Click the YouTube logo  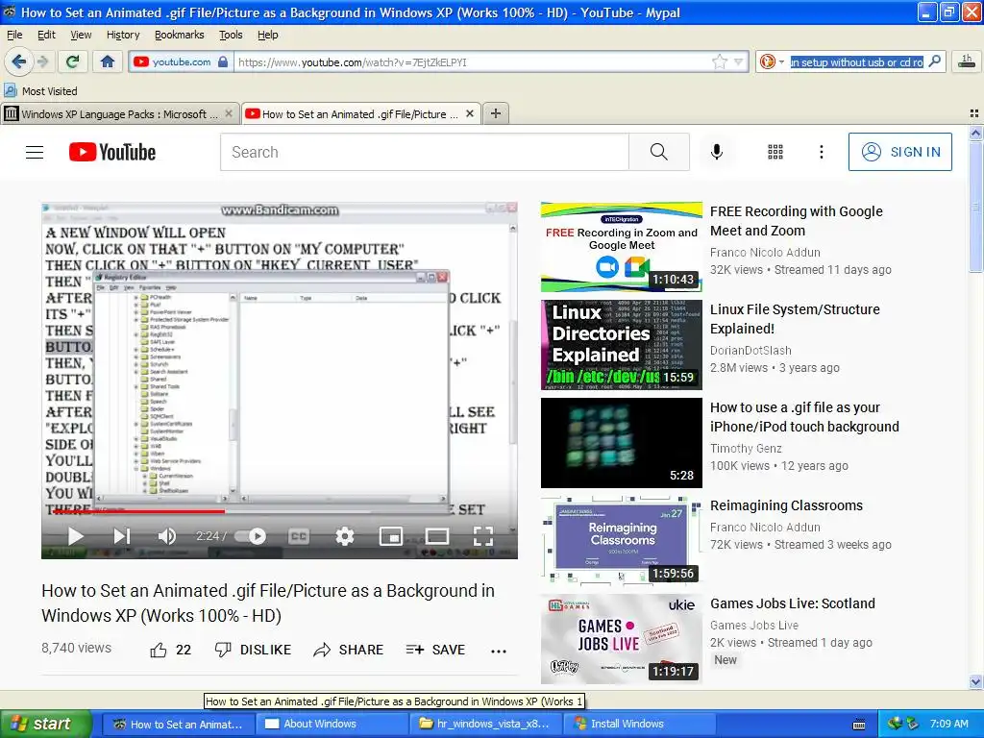[x=112, y=152]
